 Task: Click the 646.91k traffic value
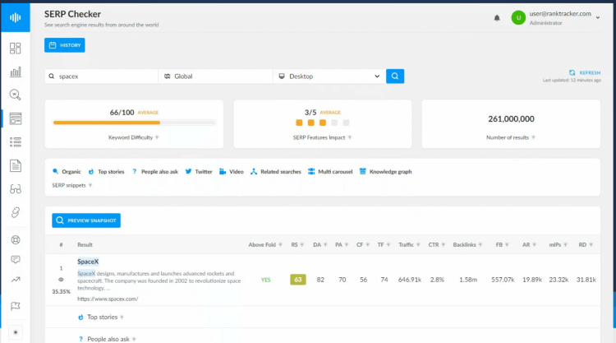tap(409, 280)
